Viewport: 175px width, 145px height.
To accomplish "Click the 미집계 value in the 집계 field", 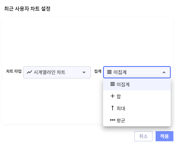I will tap(122, 72).
